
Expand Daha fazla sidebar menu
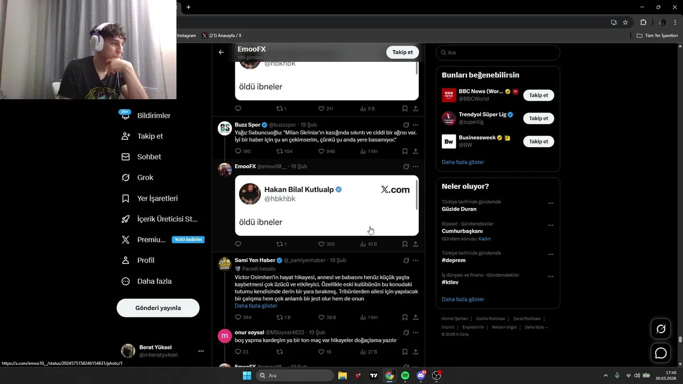coord(147,281)
